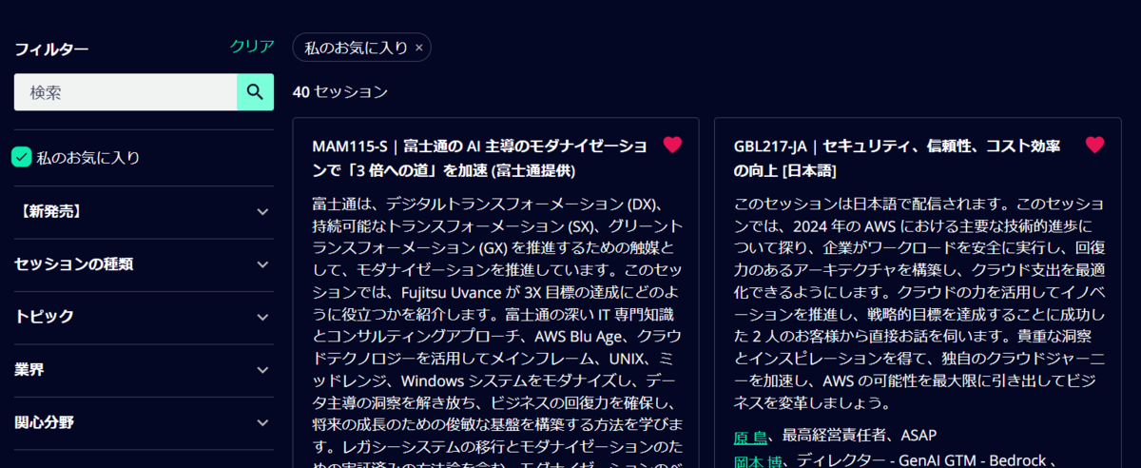Screen dimensions: 1141x468
Task: Open the MAM115-S 富士通 session title
Action: point(480,158)
